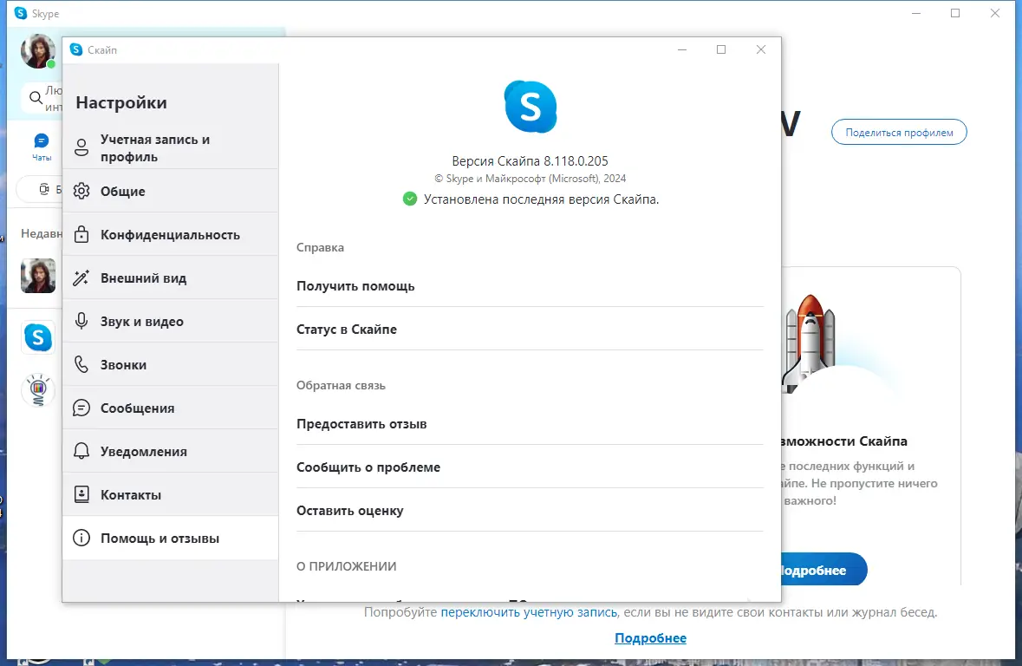Click the 'Настройки' heading
The height and width of the screenshot is (666, 1022).
(x=121, y=102)
